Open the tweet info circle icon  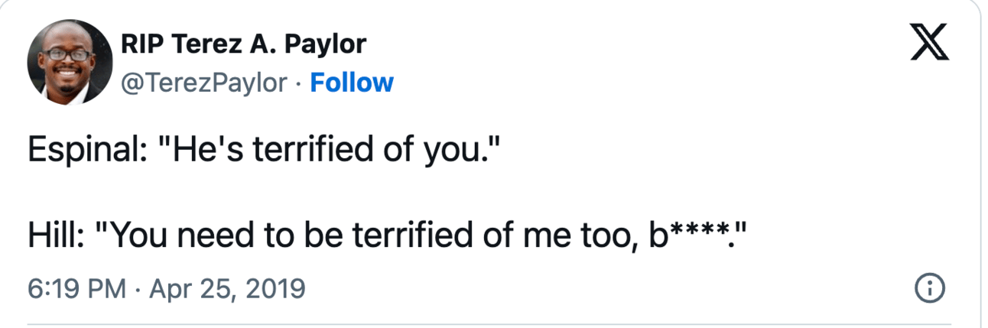931,288
